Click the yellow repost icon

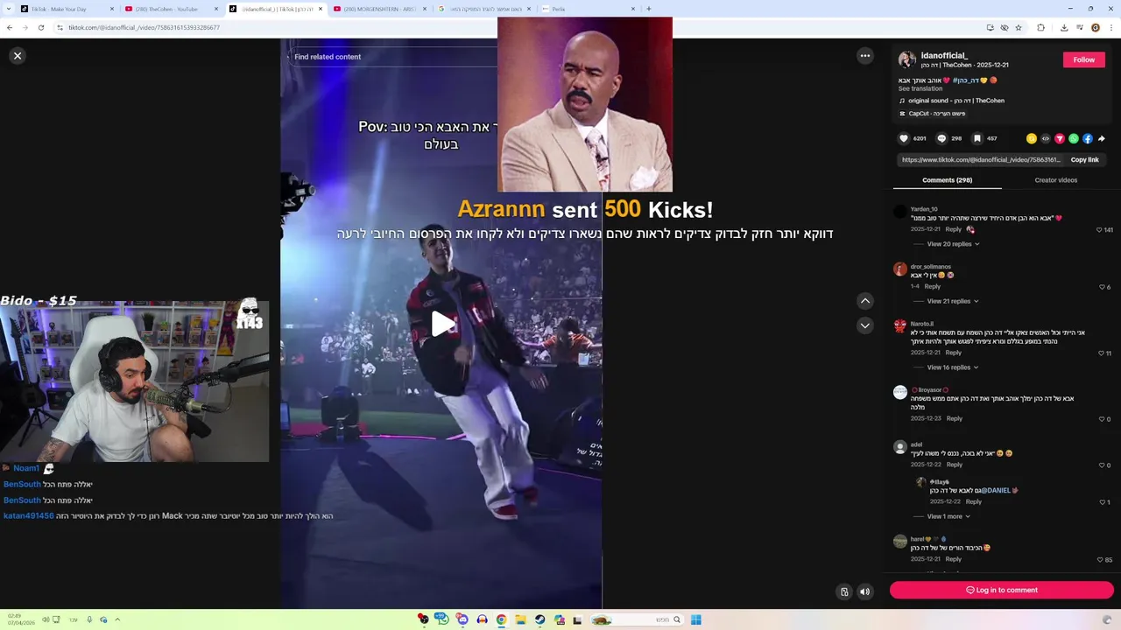pyautogui.click(x=1032, y=138)
